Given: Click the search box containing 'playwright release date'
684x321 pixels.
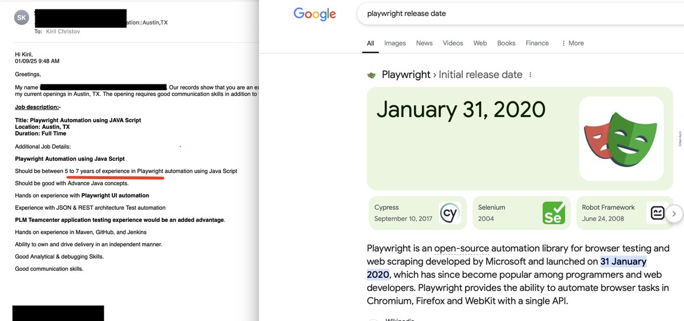Looking at the screenshot, I should pyautogui.click(x=520, y=14).
